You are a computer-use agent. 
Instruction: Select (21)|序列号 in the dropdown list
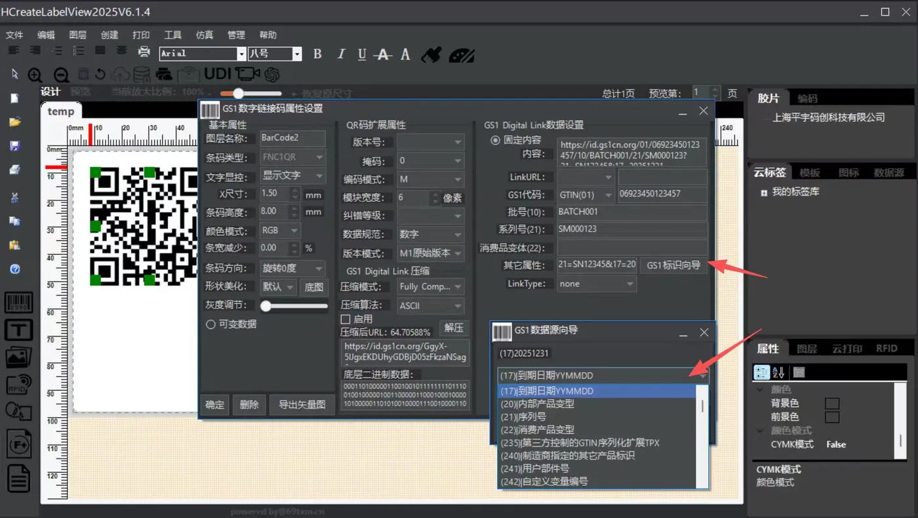click(597, 417)
